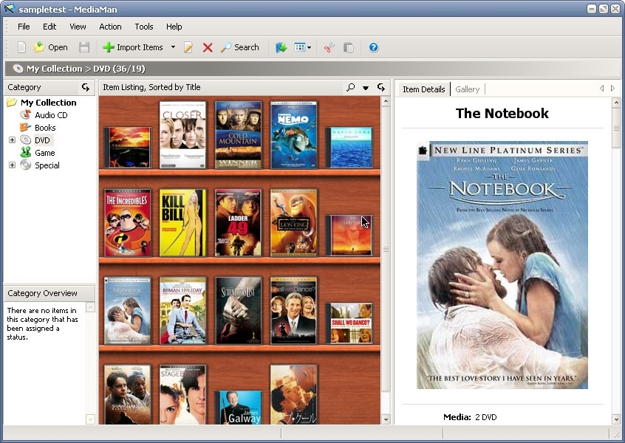Open the Action menu
The height and width of the screenshot is (443, 625).
[x=110, y=27]
